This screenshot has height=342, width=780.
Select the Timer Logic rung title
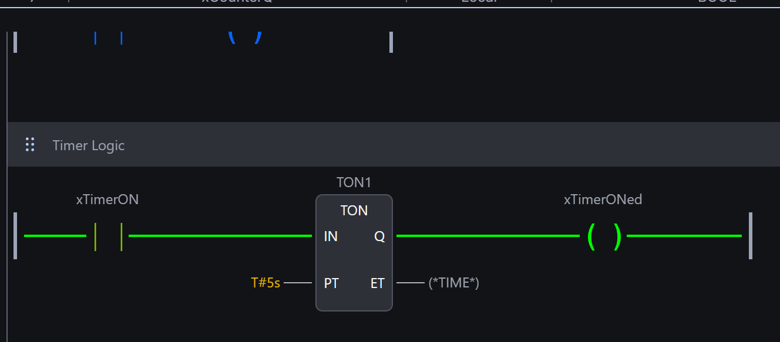89,145
